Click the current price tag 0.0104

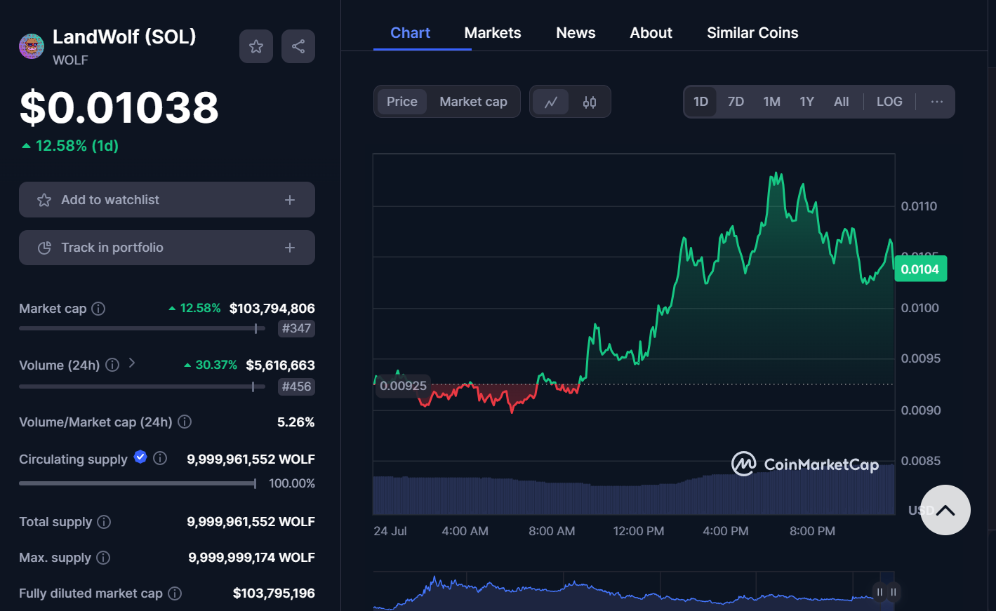point(920,269)
